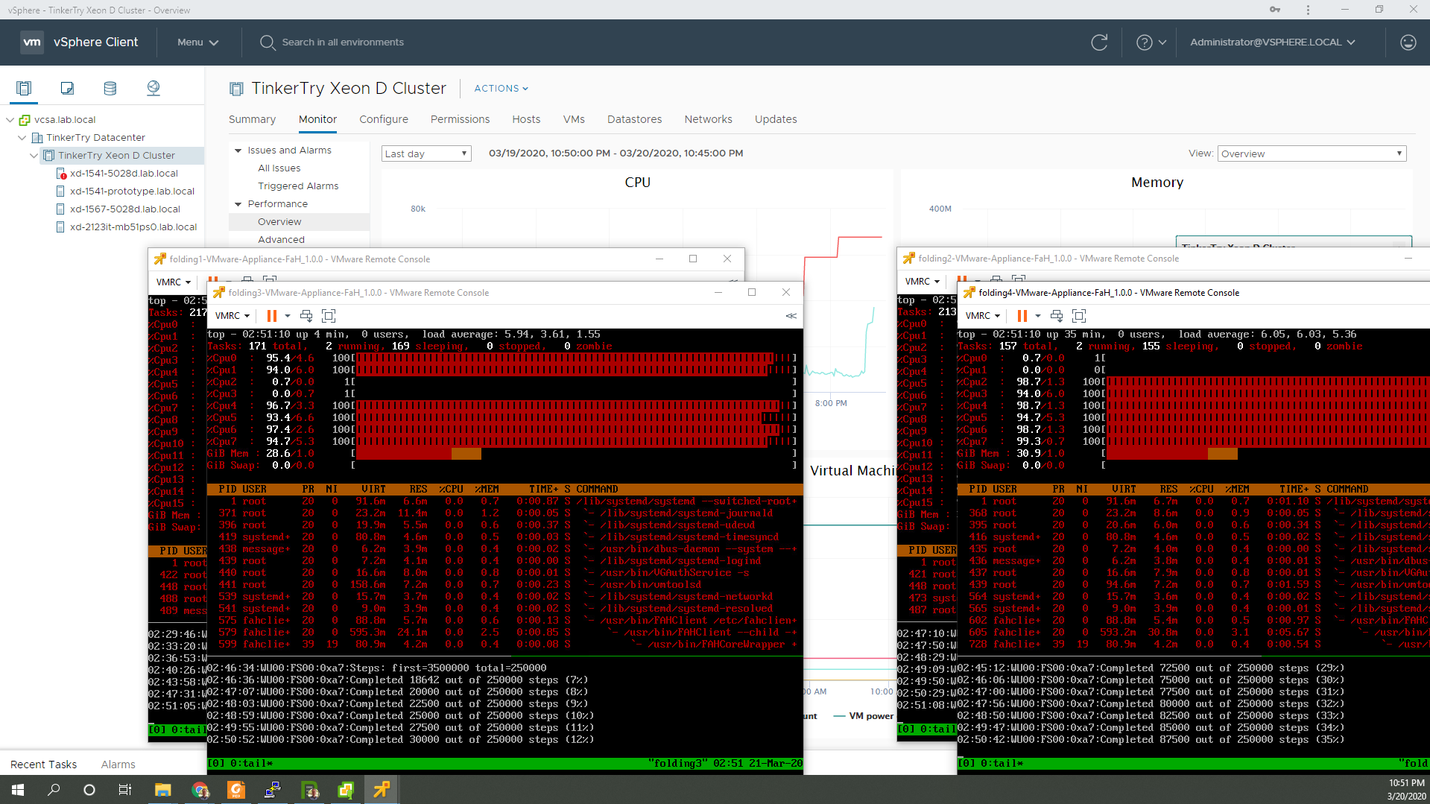Viewport: 1430px width, 804px height.
Task: Open the vSphere Menu dropdown
Action: (198, 42)
